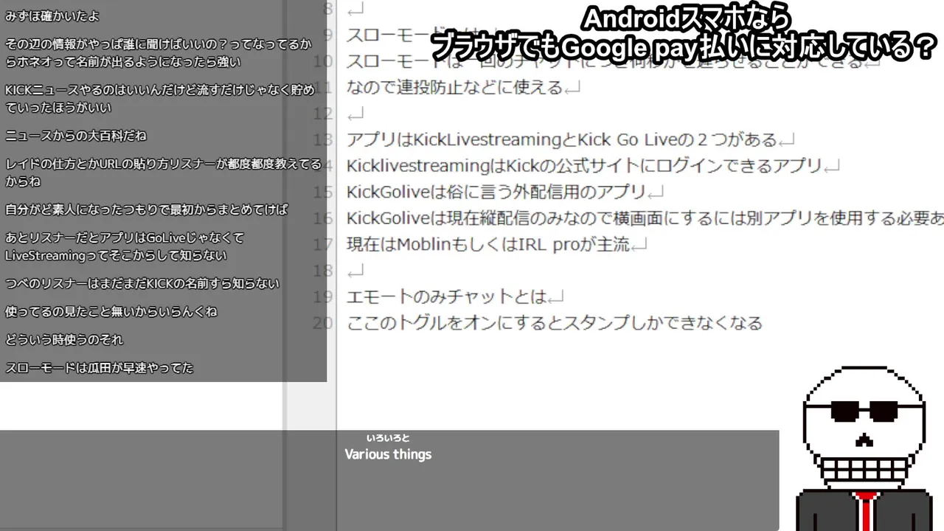Screen dimensions: 944x531
Task: Click line 'ここのトグルをオンにするとスタンプしかできなくなる'
Action: (x=554, y=322)
